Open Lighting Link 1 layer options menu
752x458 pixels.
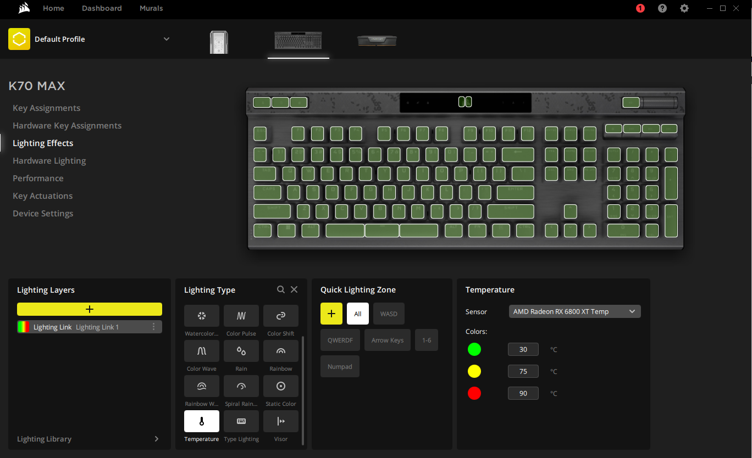(x=153, y=327)
